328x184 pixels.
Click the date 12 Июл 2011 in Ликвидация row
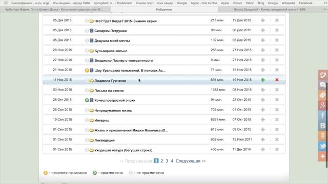point(242,140)
